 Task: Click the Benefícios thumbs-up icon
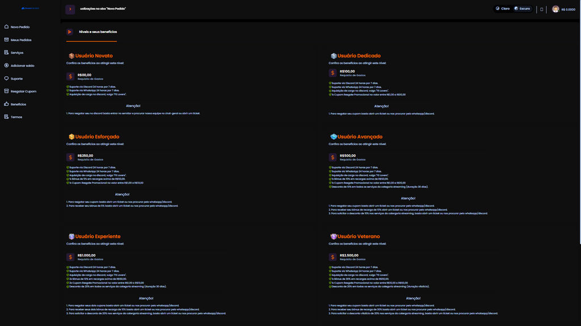click(x=6, y=104)
